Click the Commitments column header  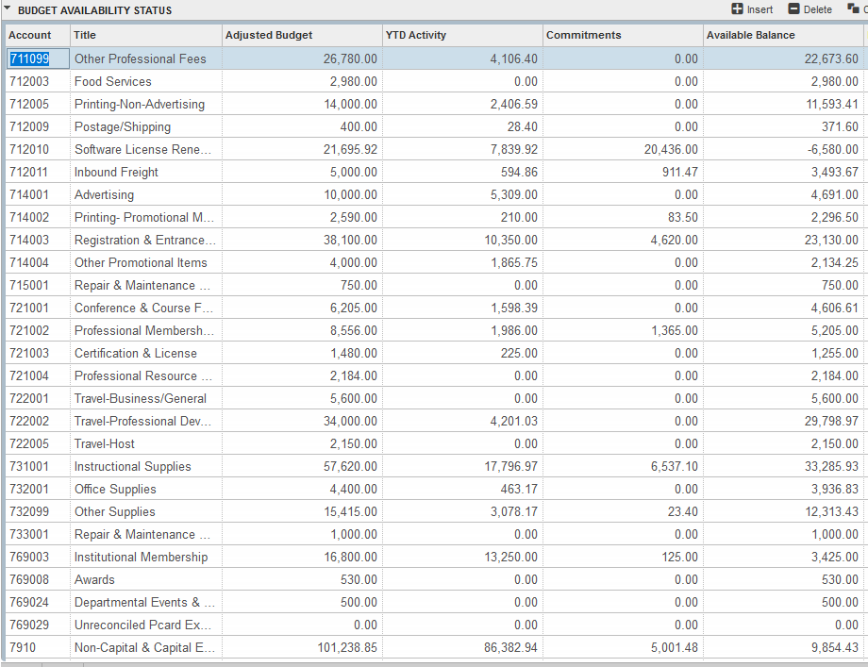624,35
